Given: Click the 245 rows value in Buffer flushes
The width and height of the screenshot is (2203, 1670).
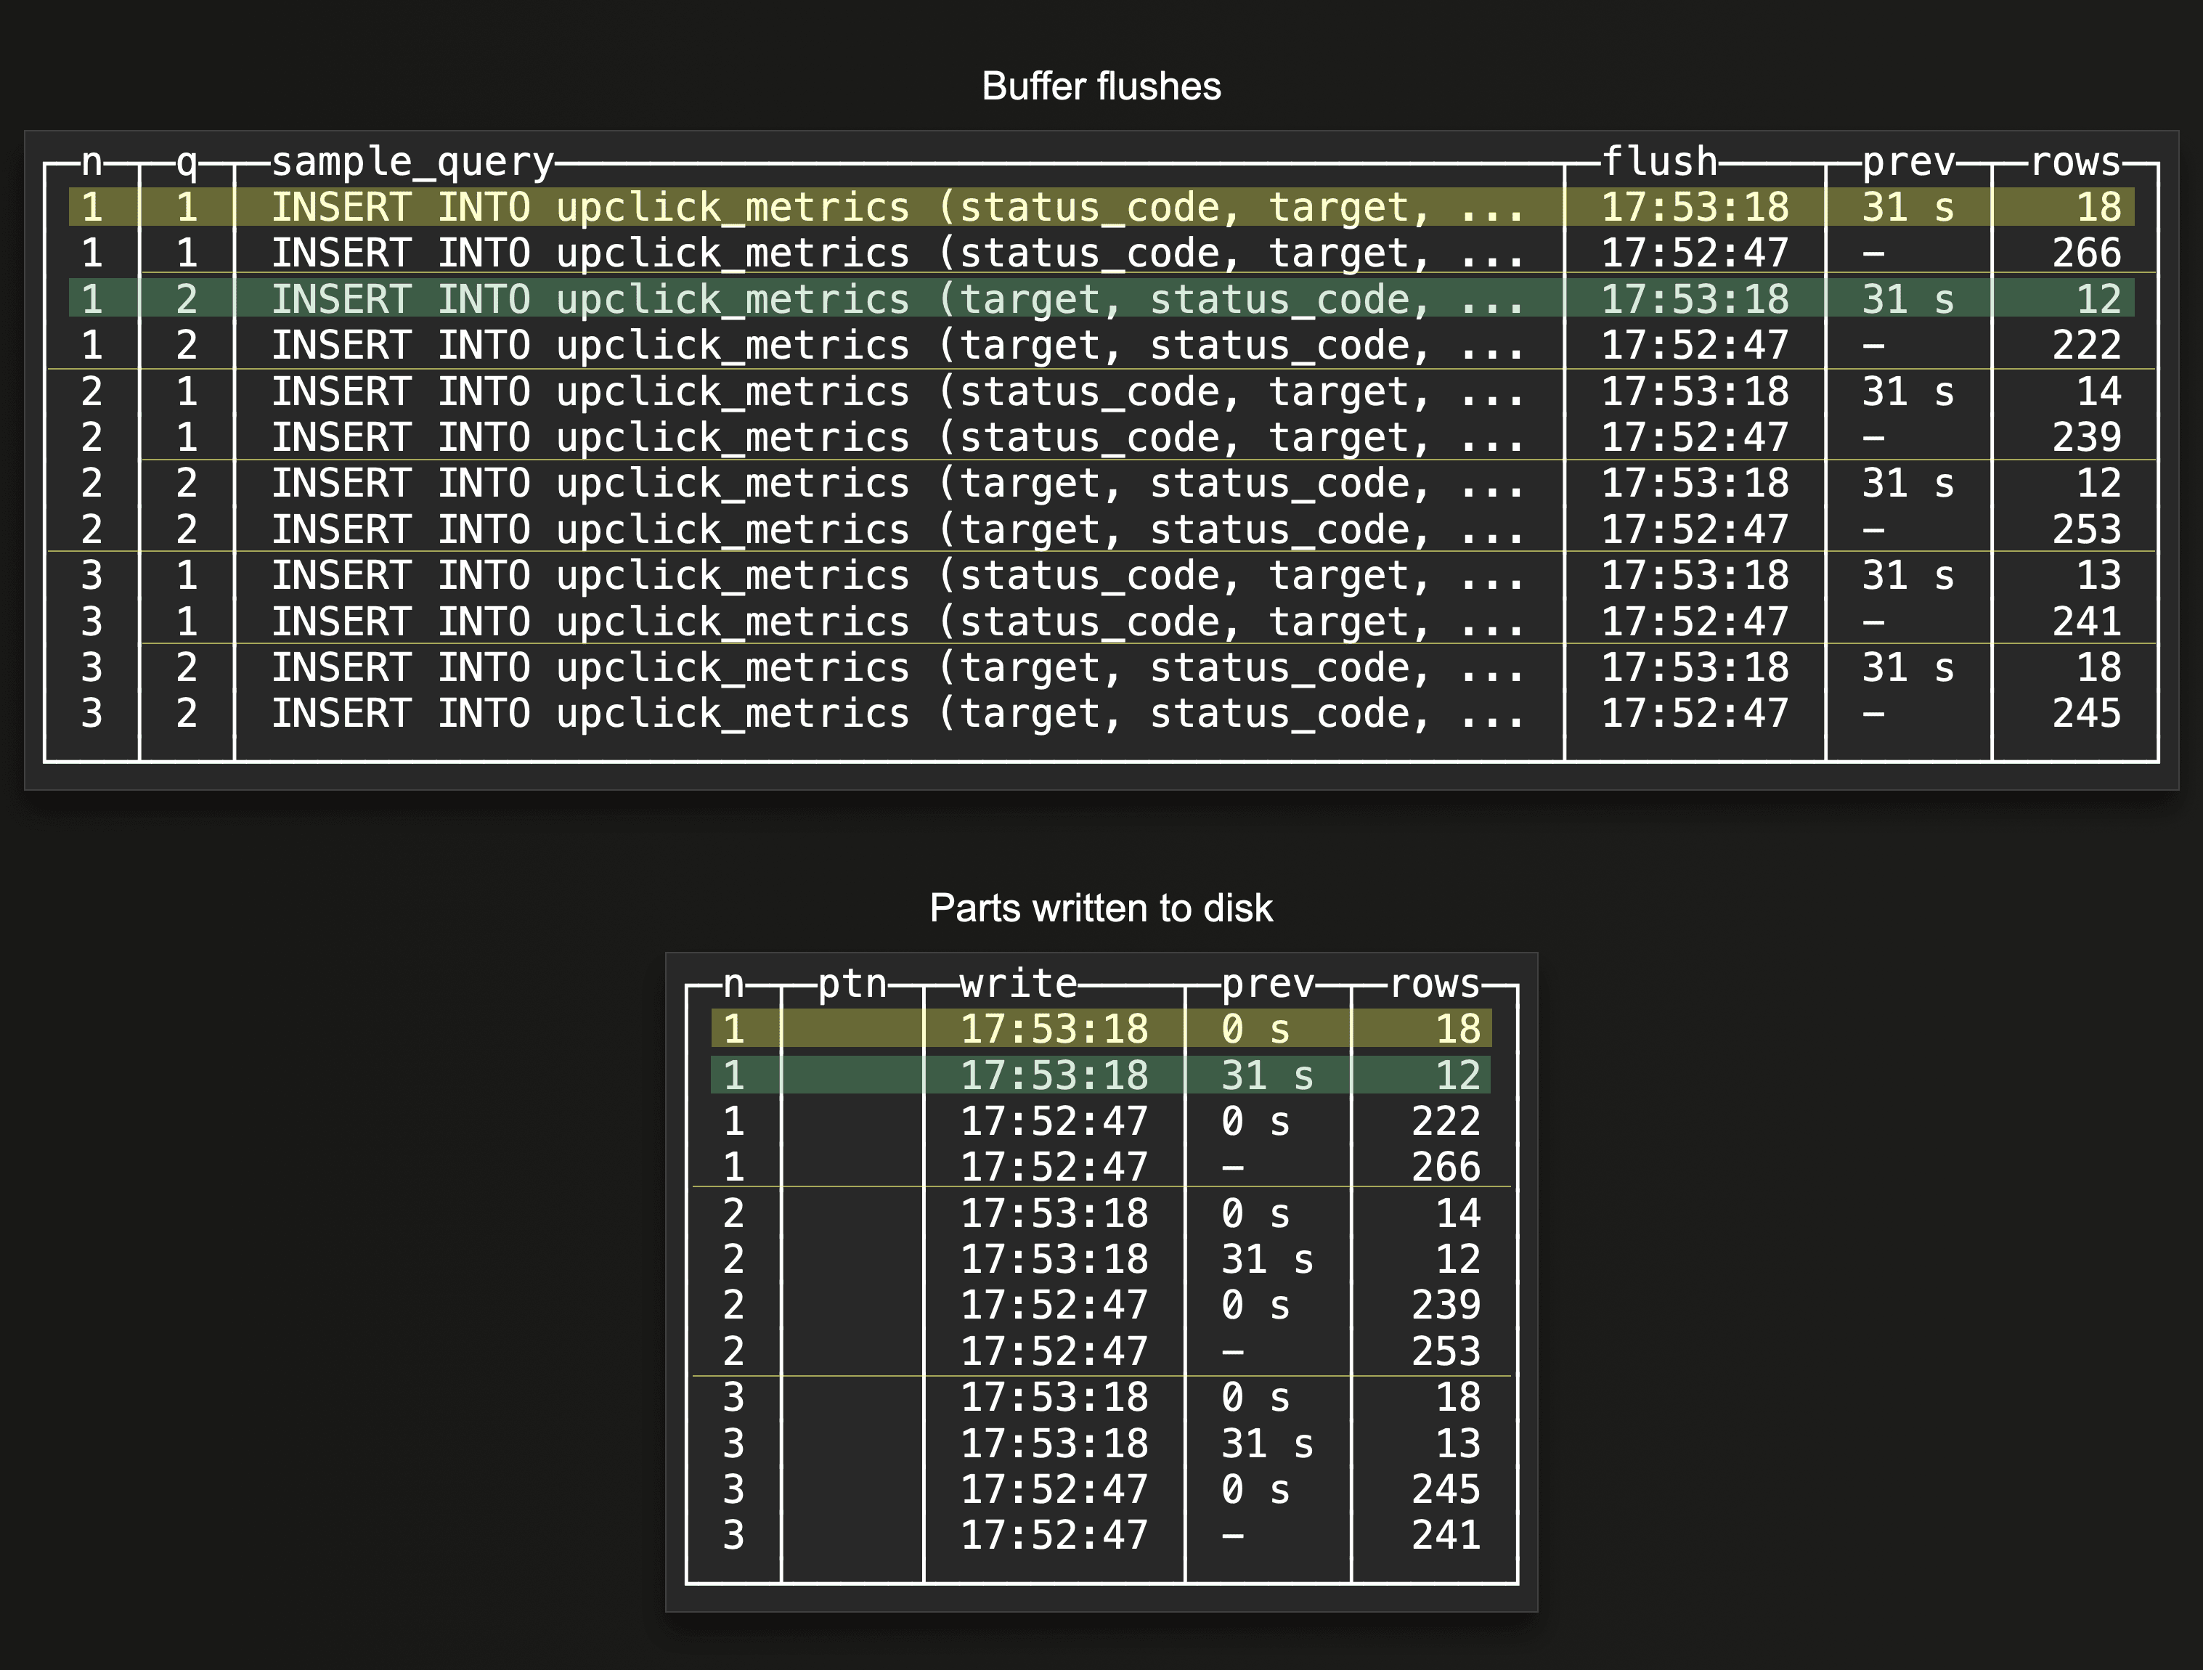Looking at the screenshot, I should (x=2085, y=714).
